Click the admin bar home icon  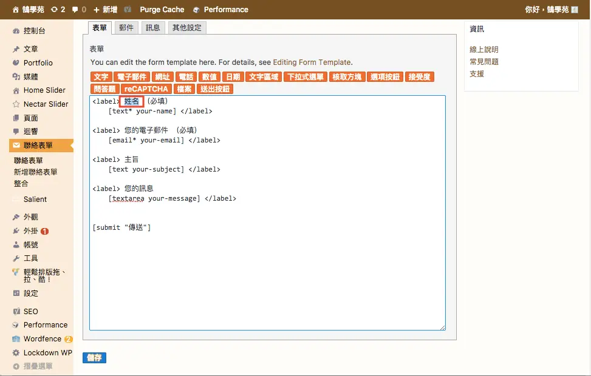(x=15, y=10)
